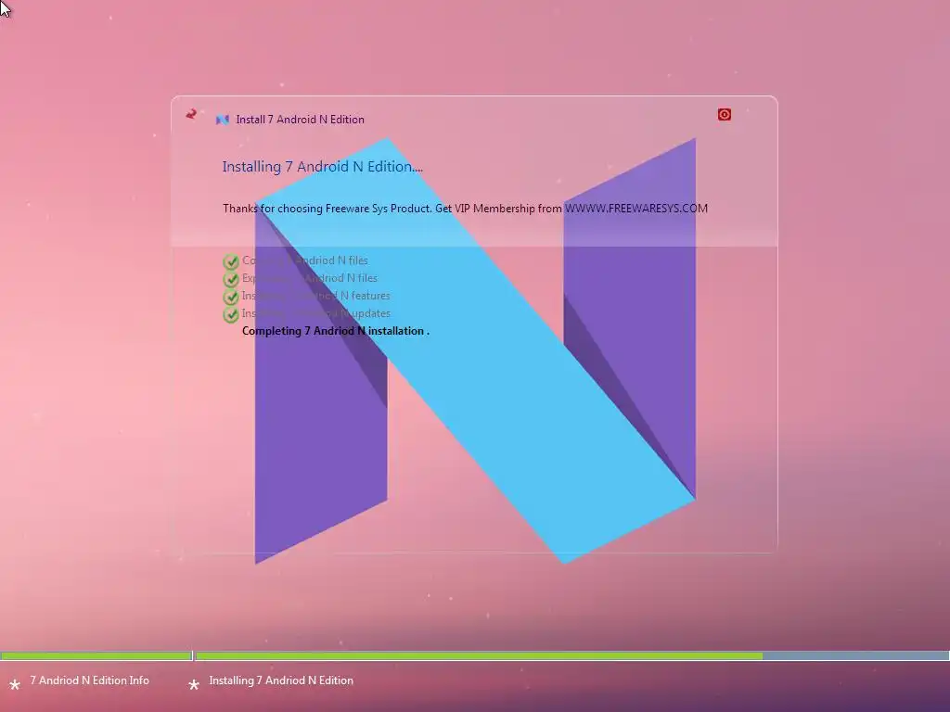This screenshot has height=712, width=950.
Task: Click the red power close button
Action: [724, 114]
